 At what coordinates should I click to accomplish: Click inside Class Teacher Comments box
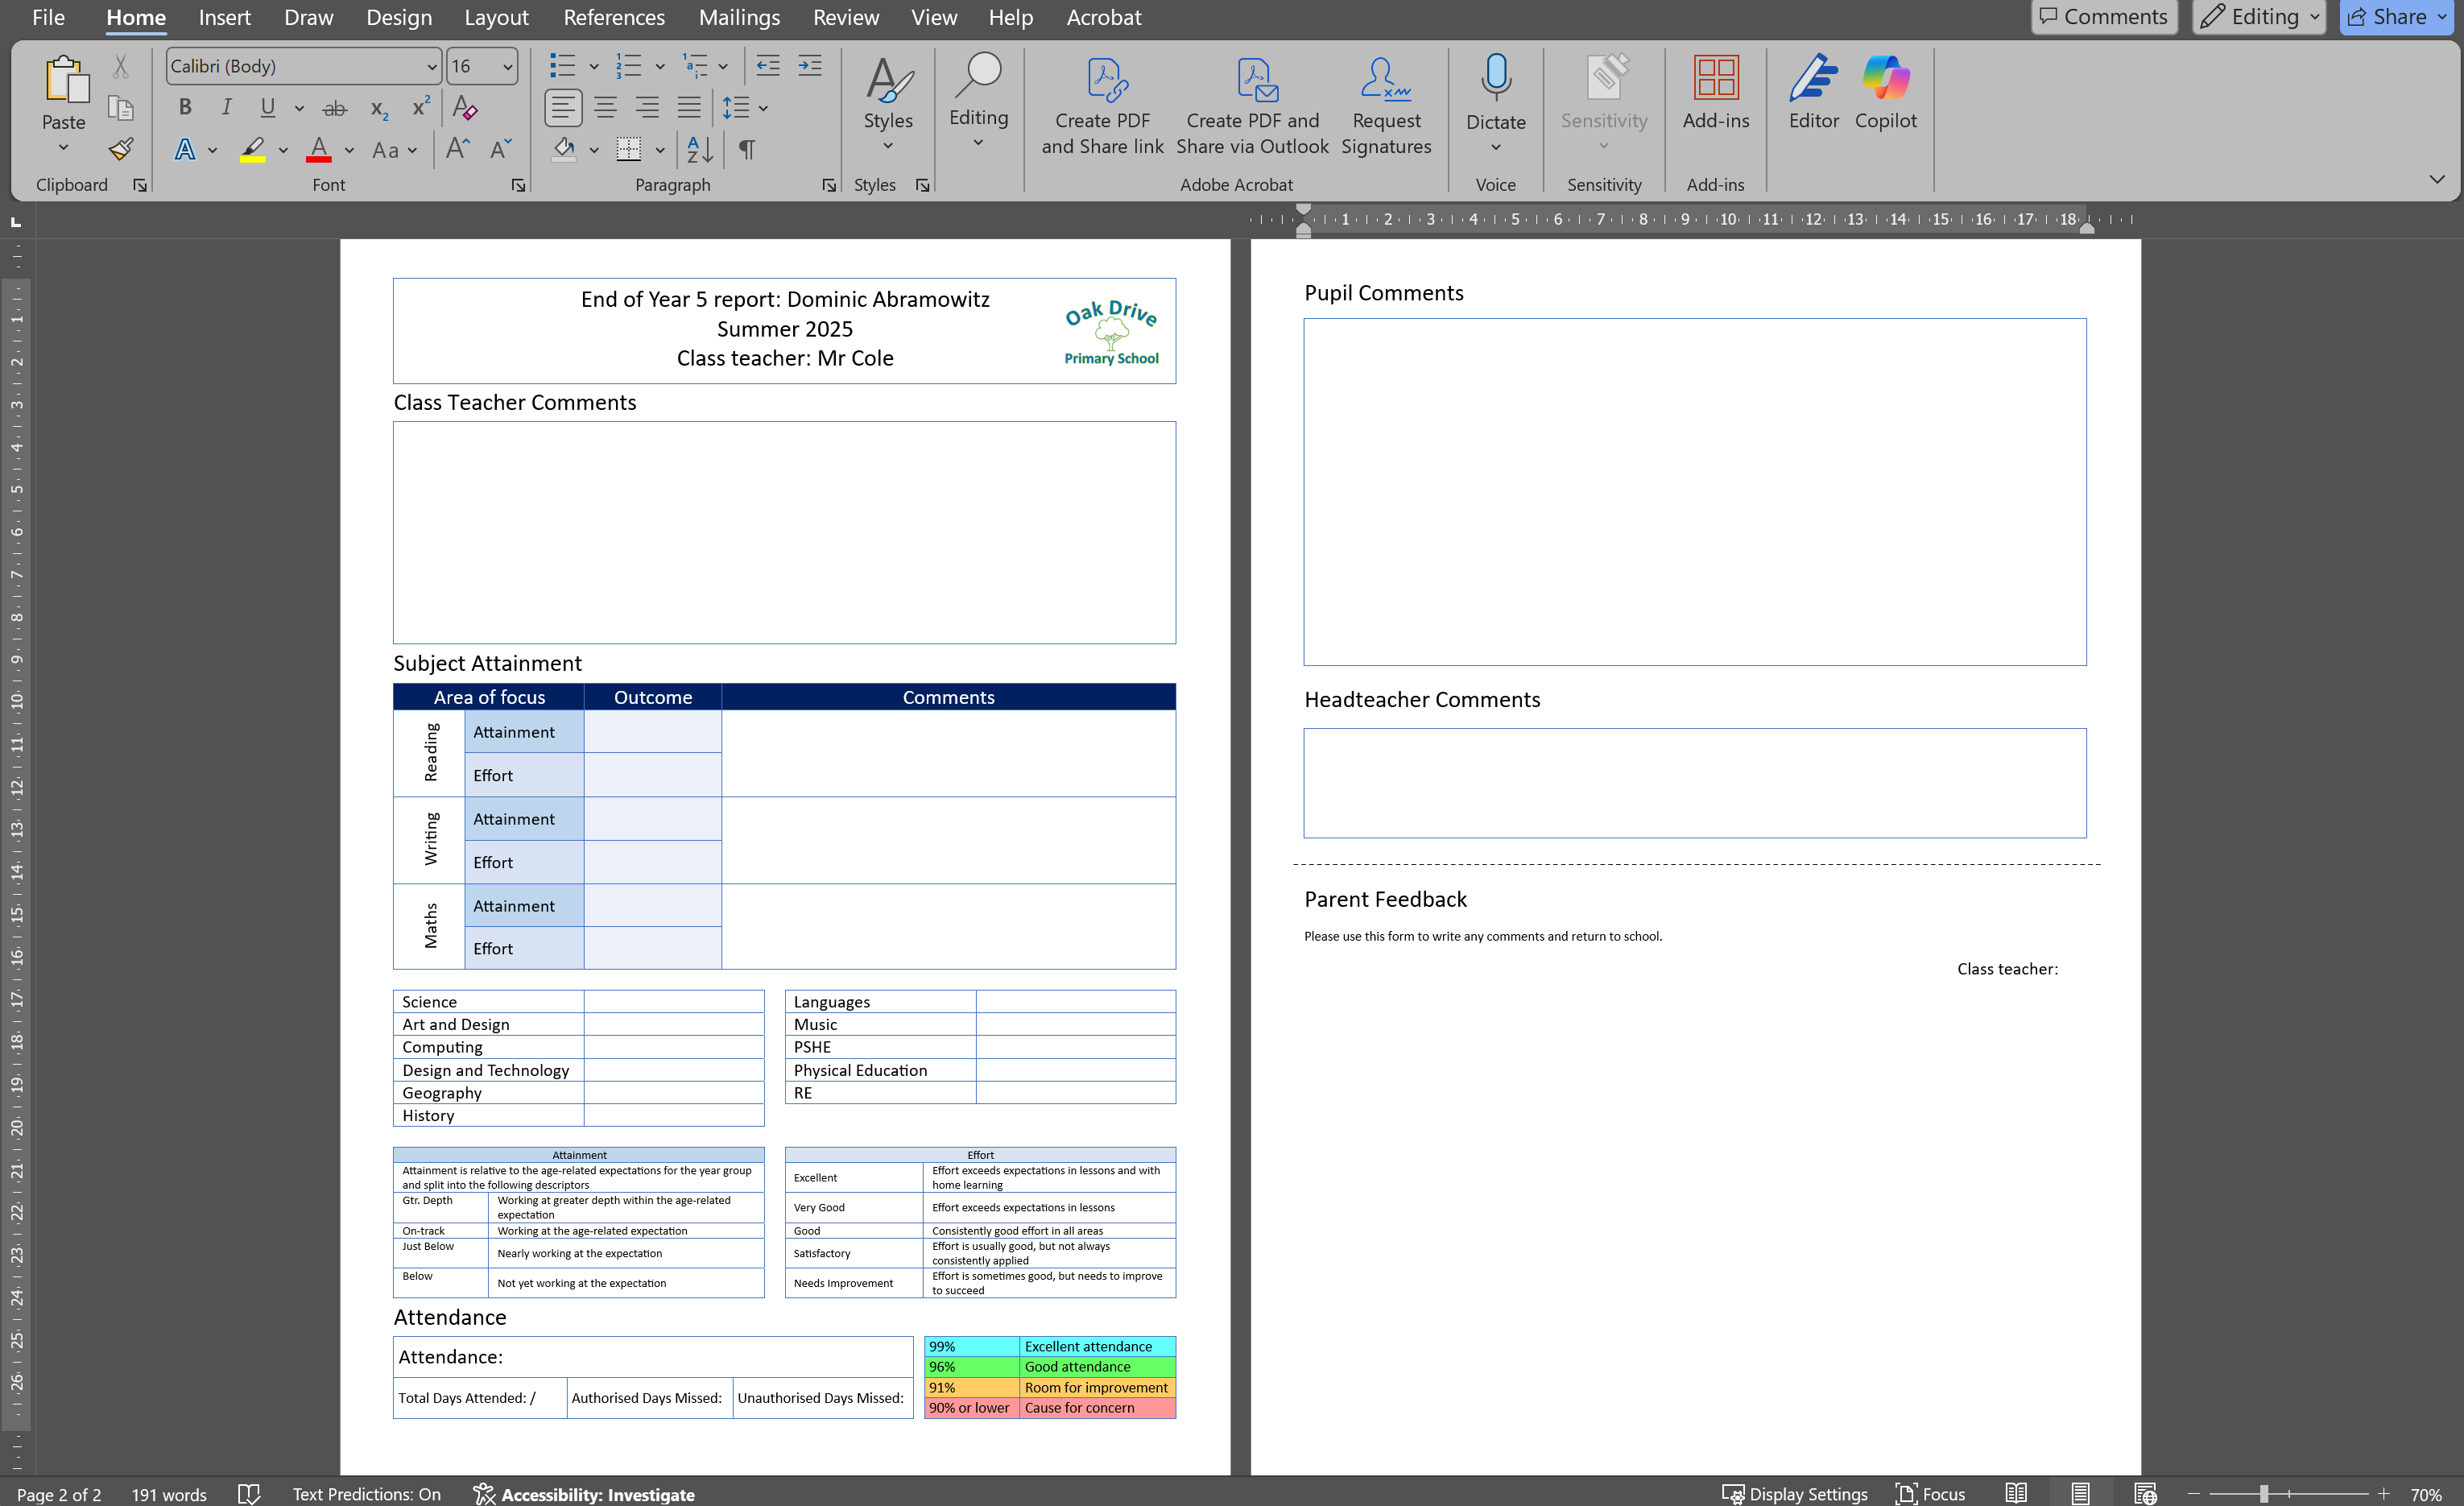(784, 532)
